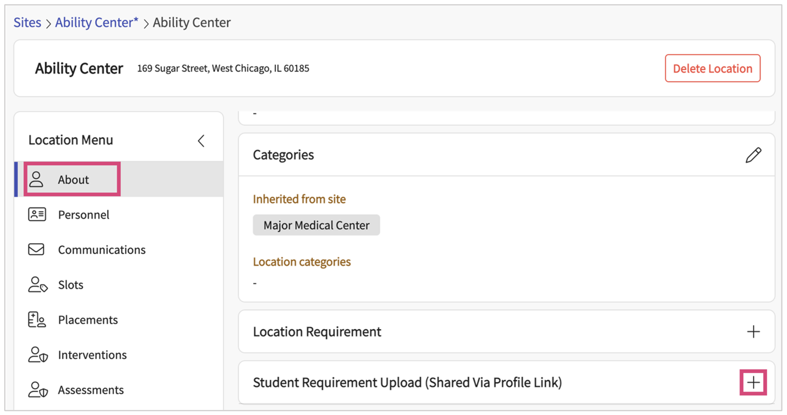
Task: Go to Interventions in Location Menu
Action: coord(92,355)
